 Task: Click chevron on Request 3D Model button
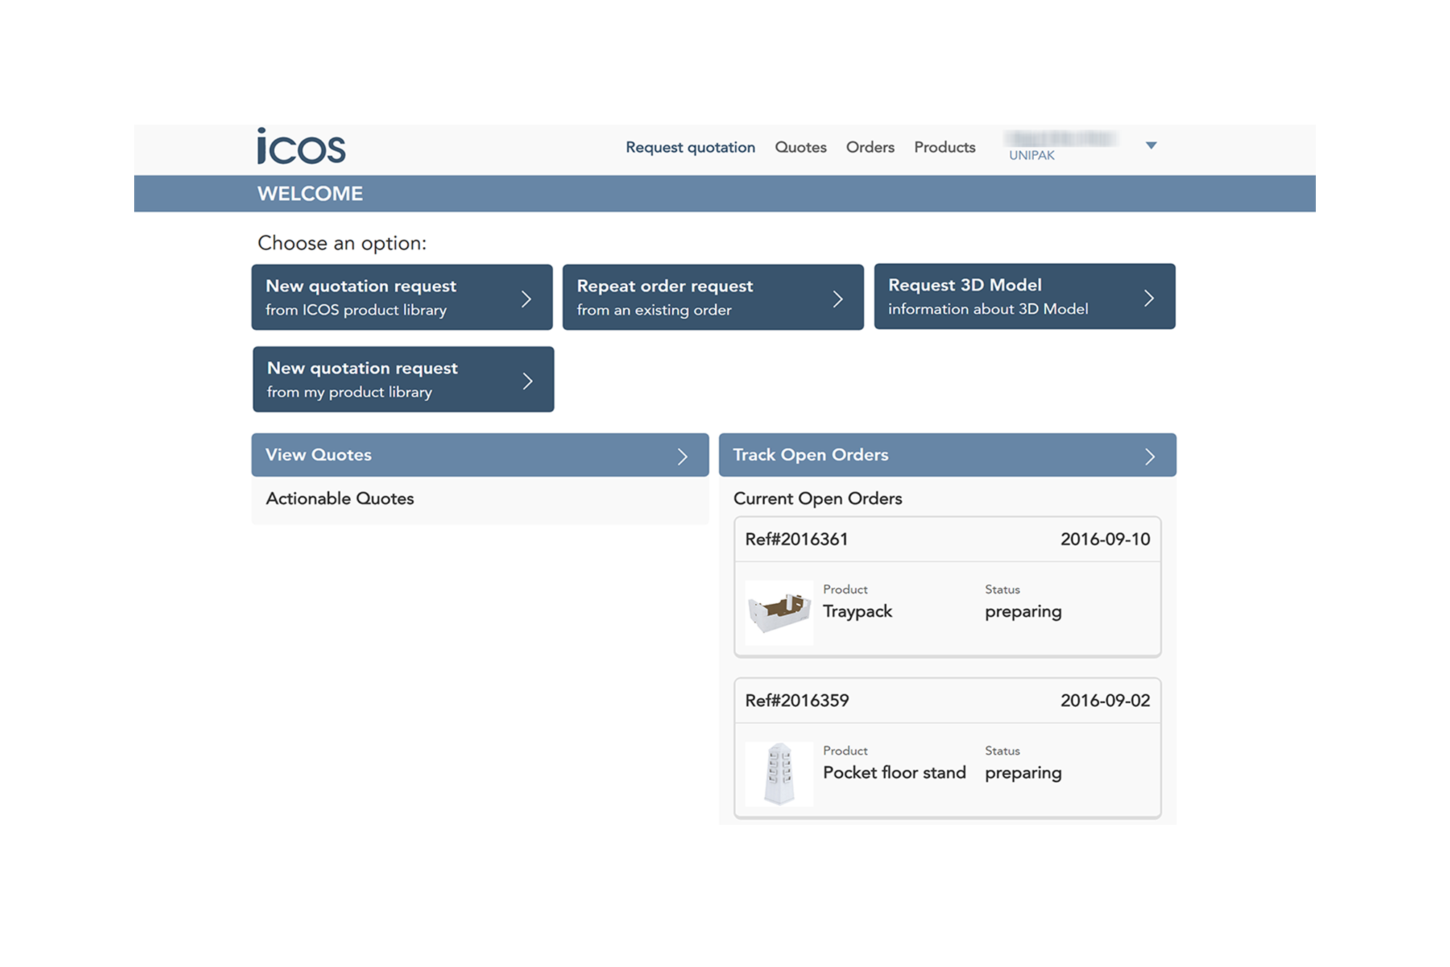point(1149,298)
